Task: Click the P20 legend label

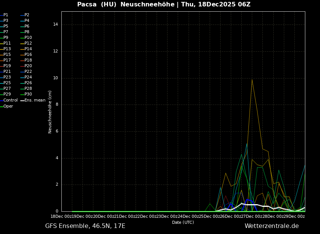Action: coord(28,66)
